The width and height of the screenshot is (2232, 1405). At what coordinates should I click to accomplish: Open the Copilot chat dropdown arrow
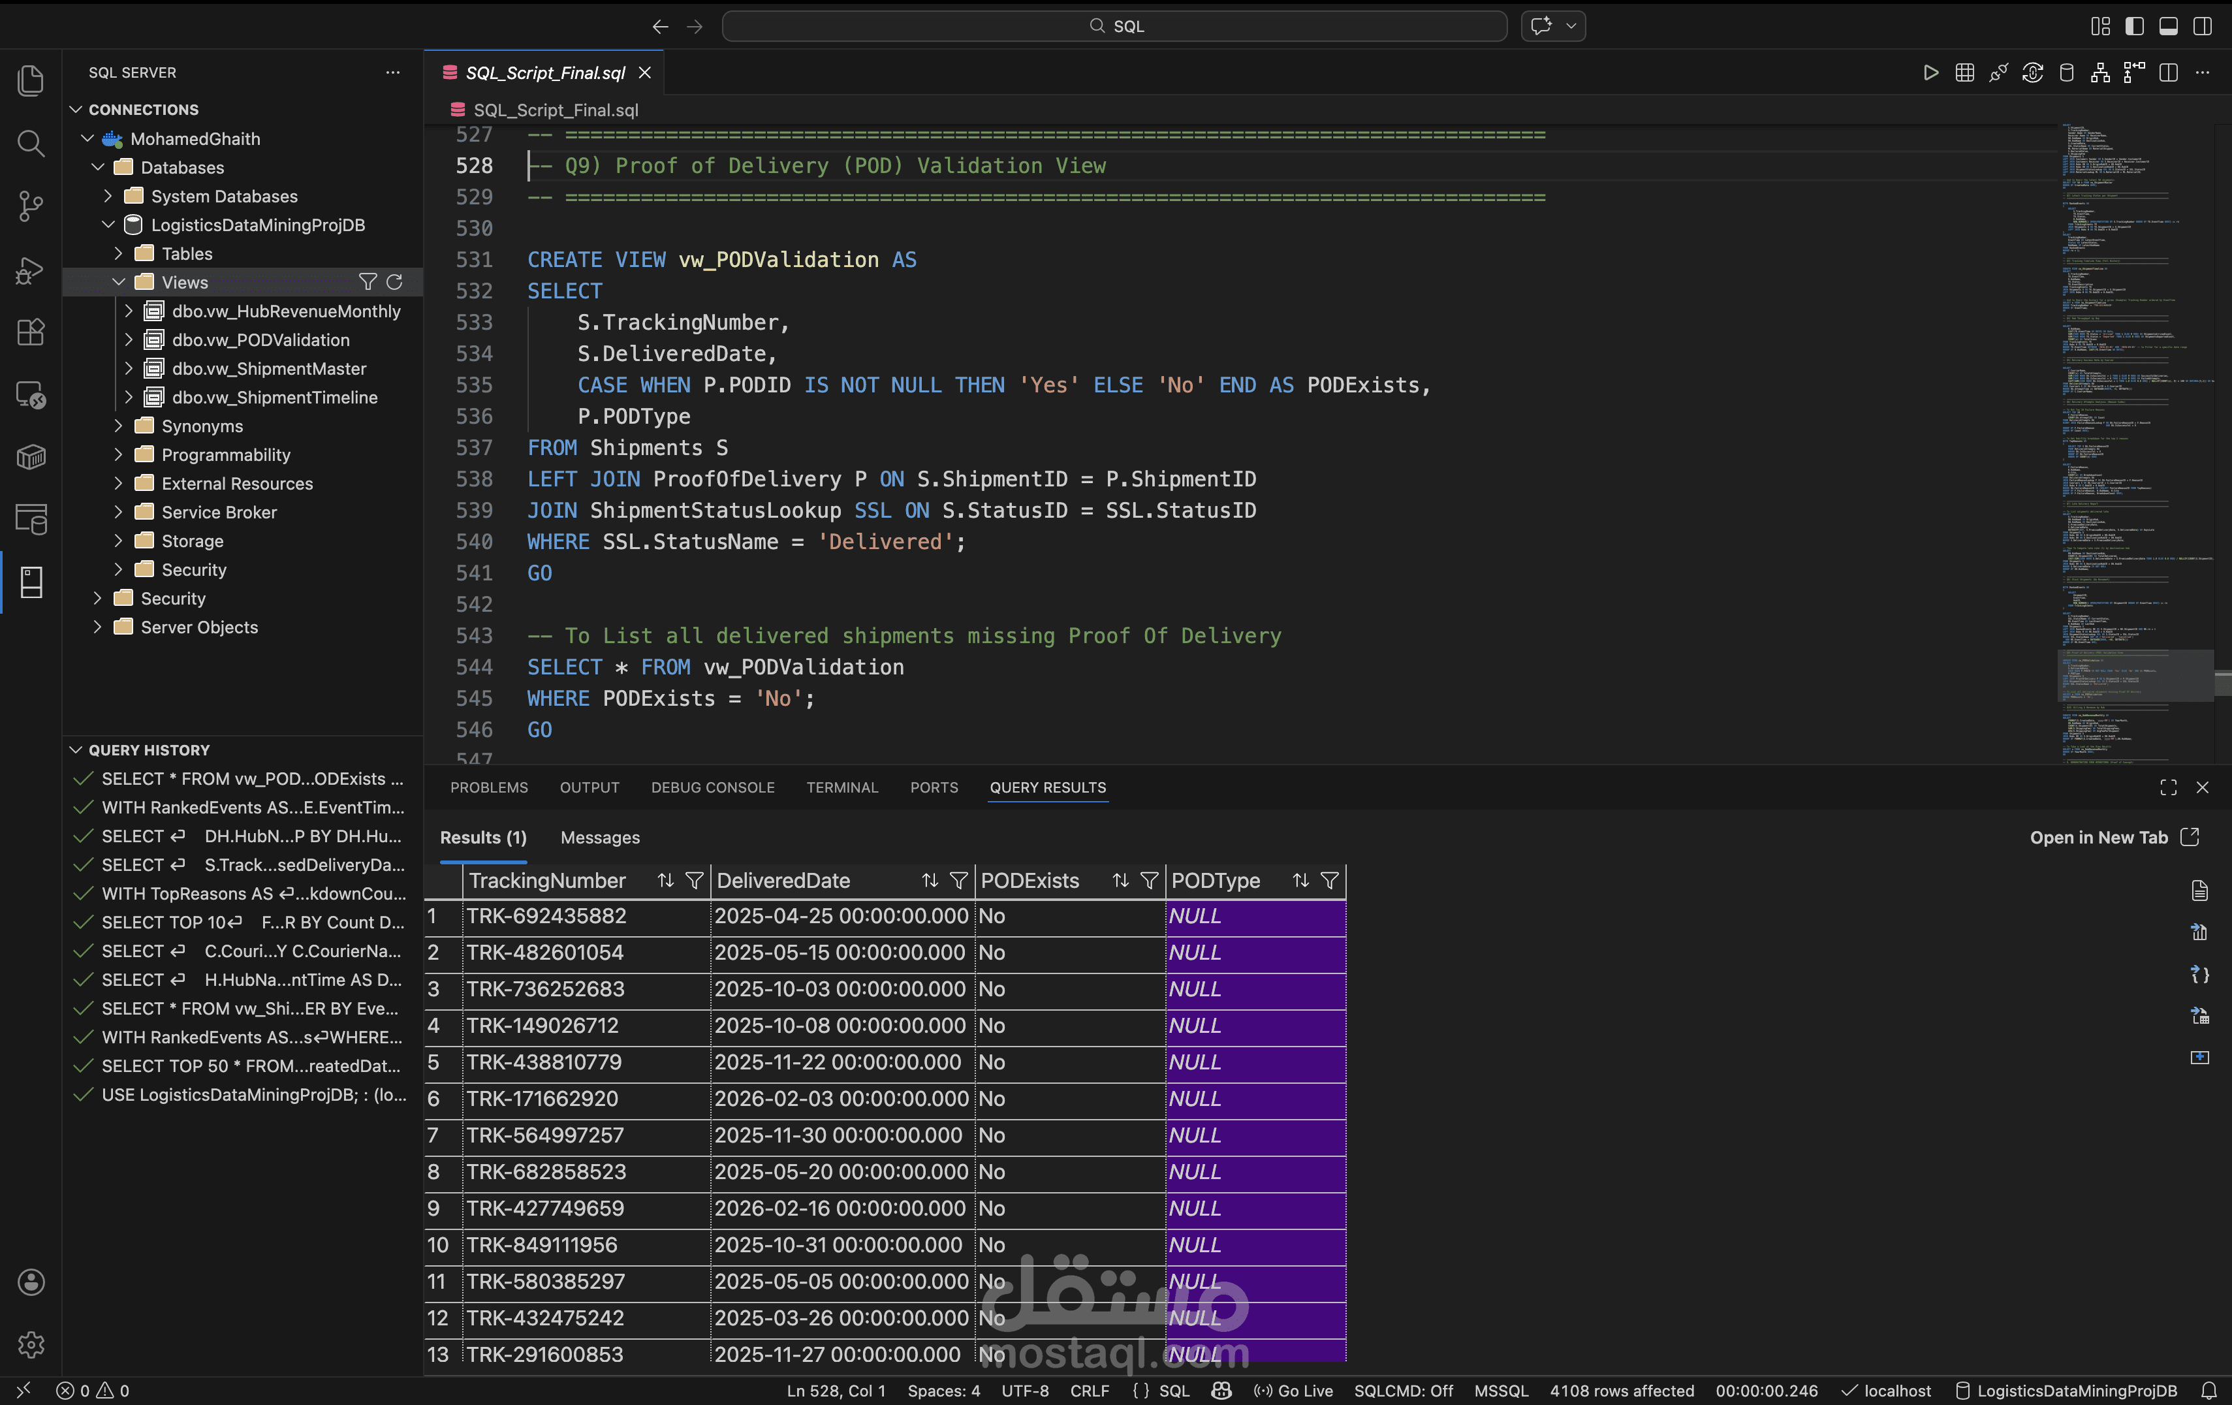[1571, 26]
